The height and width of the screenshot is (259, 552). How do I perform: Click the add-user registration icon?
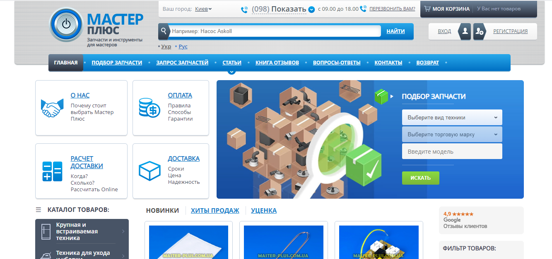tap(480, 31)
